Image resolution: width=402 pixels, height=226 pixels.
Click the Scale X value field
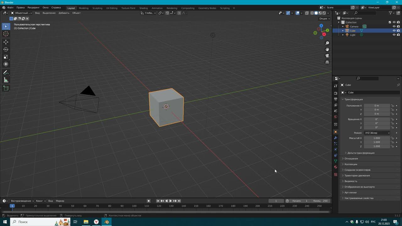[377, 138]
